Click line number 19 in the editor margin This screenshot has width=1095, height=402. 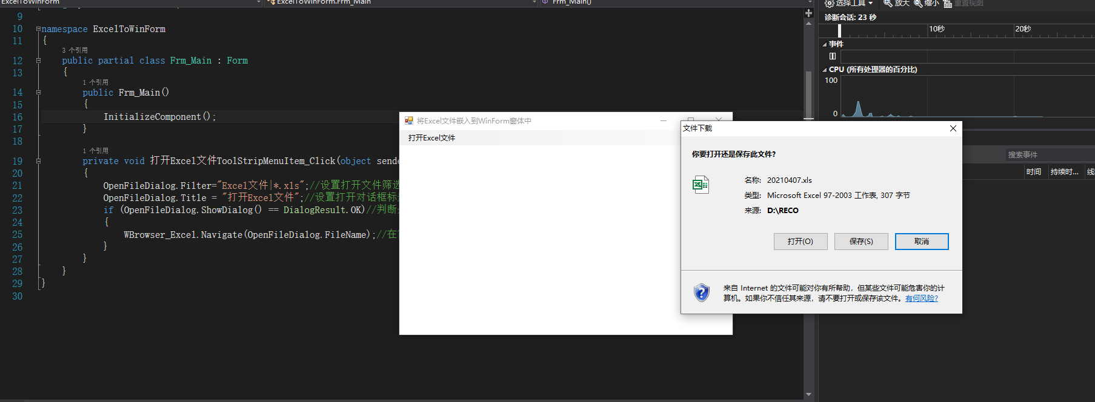[18, 161]
